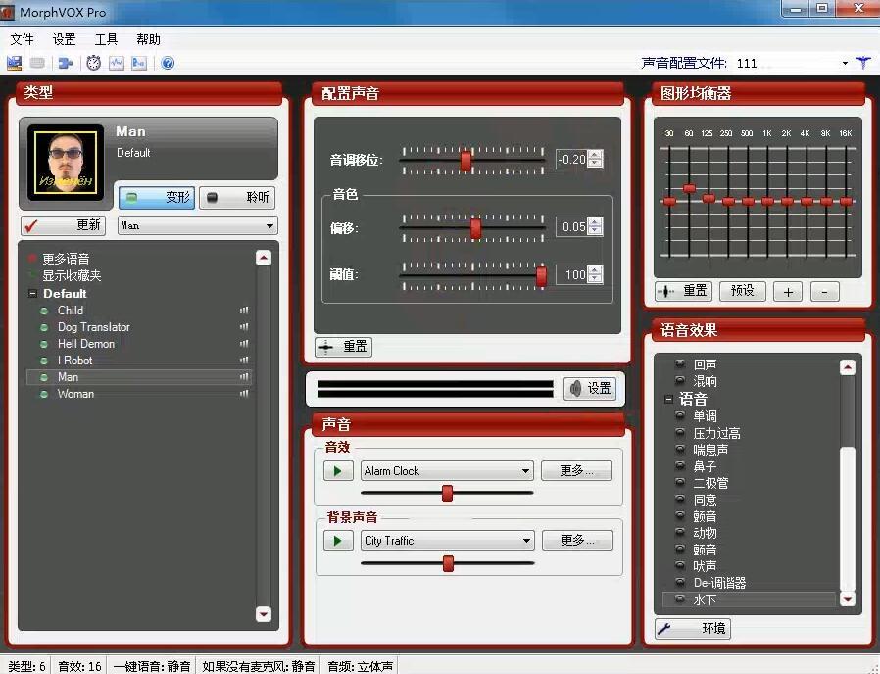880x674 pixels.
Task: Enable the 二极管 effect
Action: coord(680,483)
